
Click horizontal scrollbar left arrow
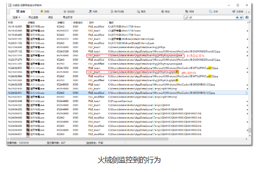coord(8,139)
